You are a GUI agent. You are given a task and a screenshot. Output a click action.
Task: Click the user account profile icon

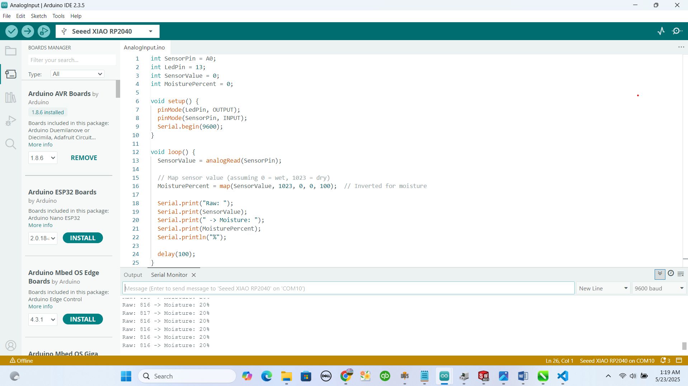tap(11, 346)
